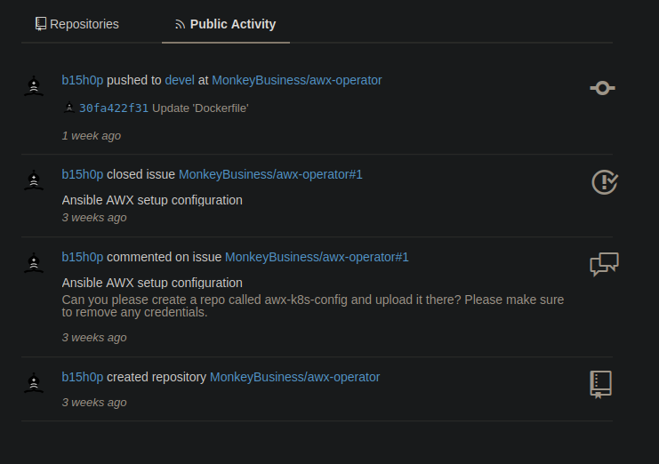This screenshot has height=464, width=659.
Task: Open b15h0p avatar on the pushed entry
Action: coord(34,86)
